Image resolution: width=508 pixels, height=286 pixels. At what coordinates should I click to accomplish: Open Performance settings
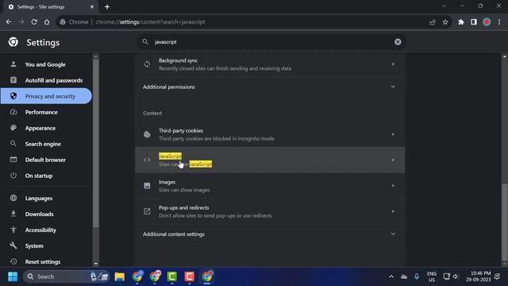46,112
